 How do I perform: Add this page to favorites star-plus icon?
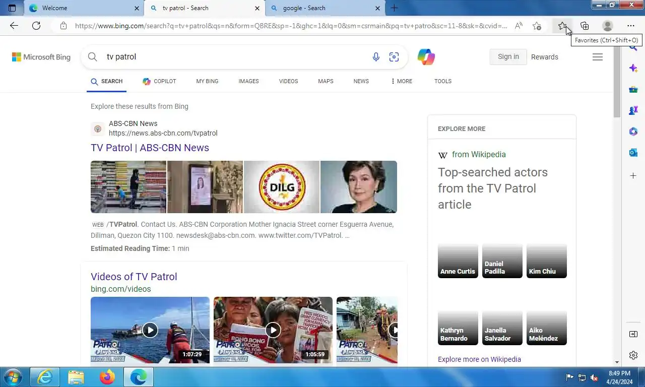click(x=537, y=26)
